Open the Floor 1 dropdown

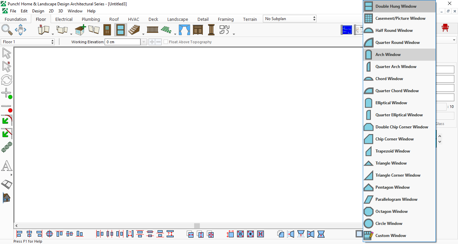point(28,42)
